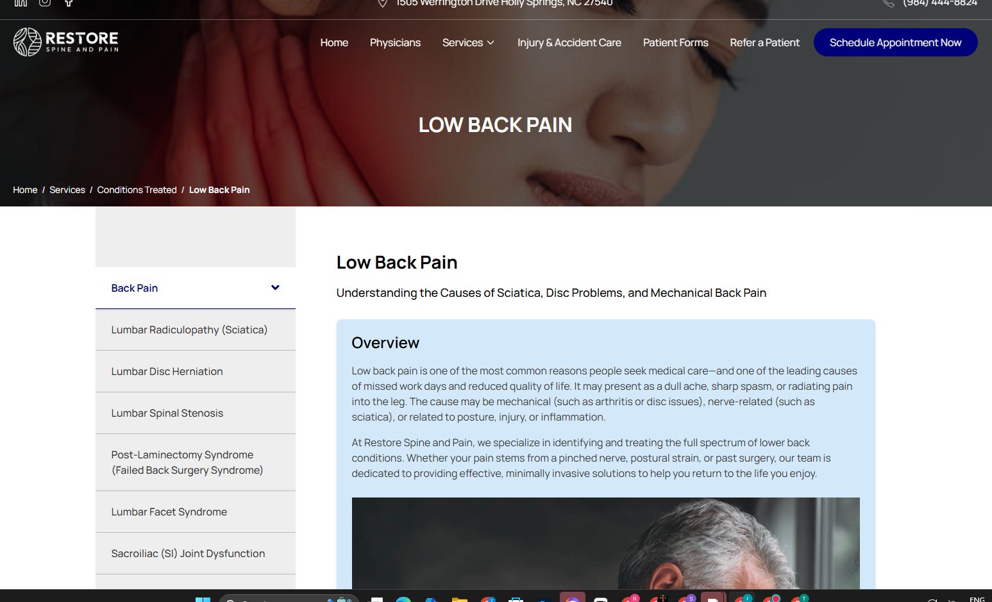Collapse the Back Pain sidebar chevron
The image size is (992, 602).
tap(275, 288)
